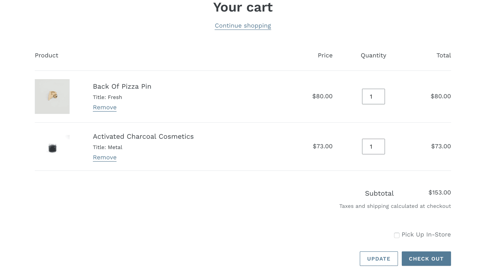Focus the Back Of Pizza Pin quantity field
The image size is (487, 274).
(x=373, y=97)
